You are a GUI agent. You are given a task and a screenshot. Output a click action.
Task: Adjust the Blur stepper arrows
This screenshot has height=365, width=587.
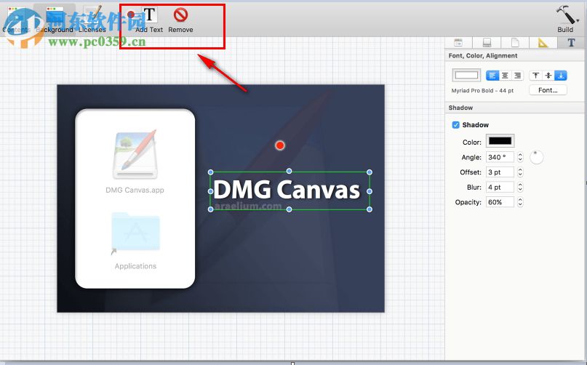tap(520, 187)
